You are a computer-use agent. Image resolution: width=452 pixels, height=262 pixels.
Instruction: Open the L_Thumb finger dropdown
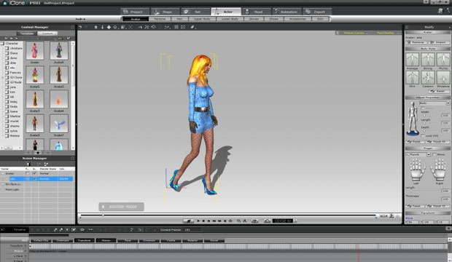tap(418, 154)
